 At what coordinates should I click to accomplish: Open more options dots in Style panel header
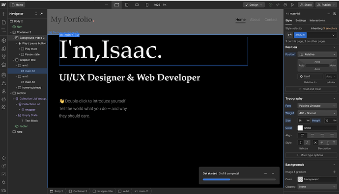point(329,14)
